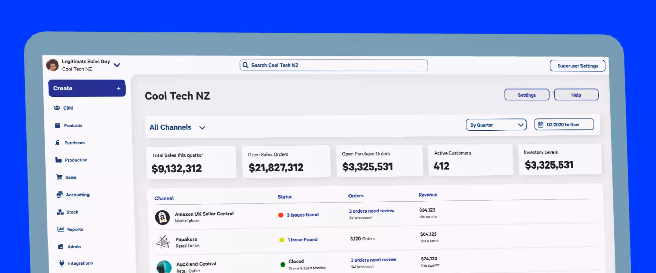Viewport: 656px width, 273px height.
Task: Click the Amazon UK Seller Central logo
Action: (x=163, y=217)
